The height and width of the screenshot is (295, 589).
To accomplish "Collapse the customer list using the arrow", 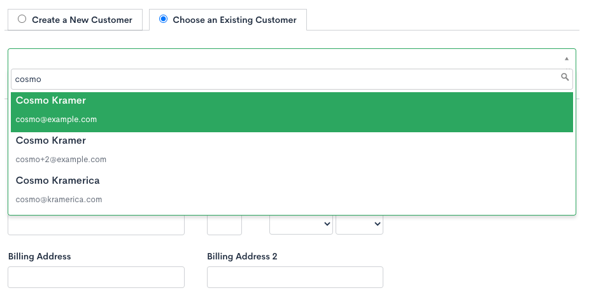I will point(566,58).
